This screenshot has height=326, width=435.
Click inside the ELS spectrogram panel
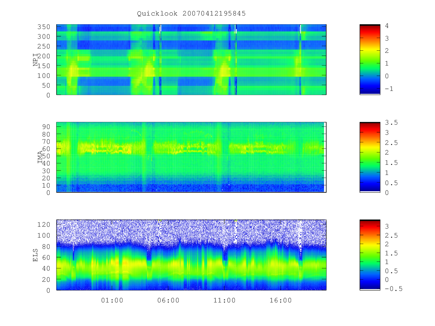tap(191, 255)
